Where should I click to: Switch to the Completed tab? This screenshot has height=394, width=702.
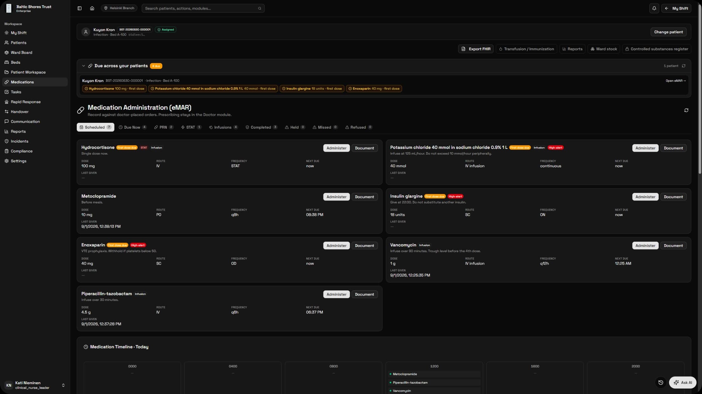tap(262, 127)
